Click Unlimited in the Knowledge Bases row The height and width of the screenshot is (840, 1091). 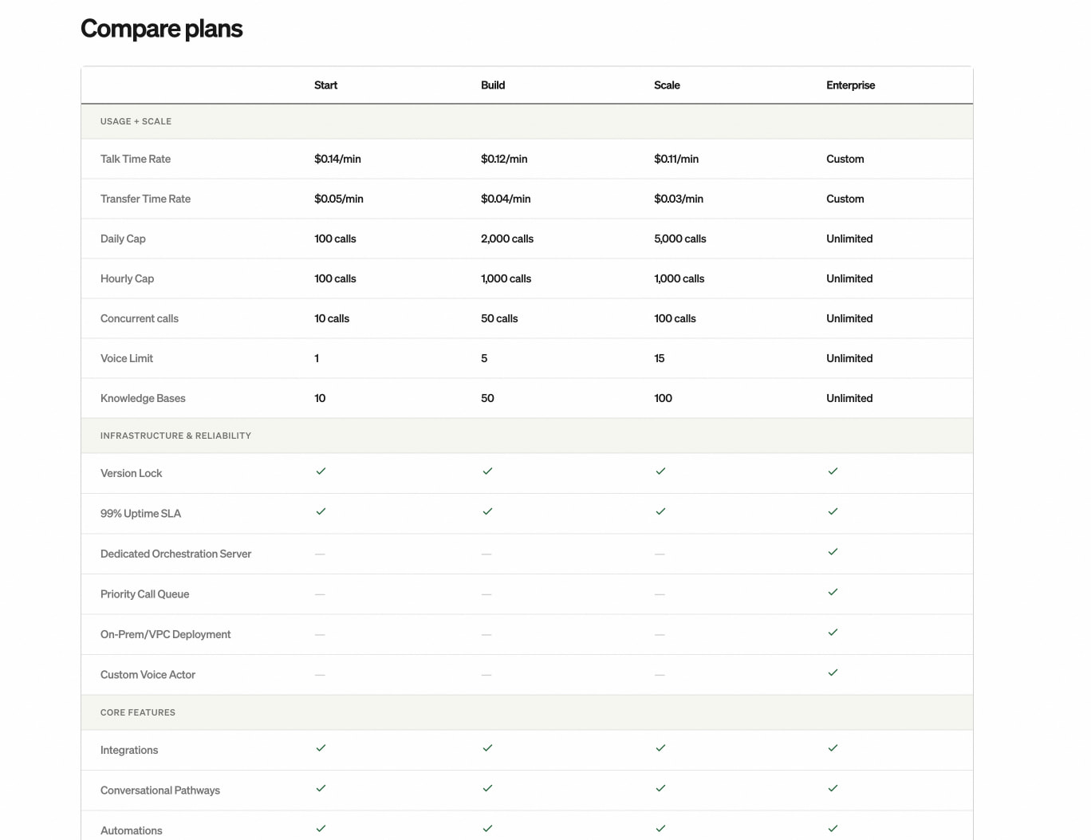click(849, 398)
